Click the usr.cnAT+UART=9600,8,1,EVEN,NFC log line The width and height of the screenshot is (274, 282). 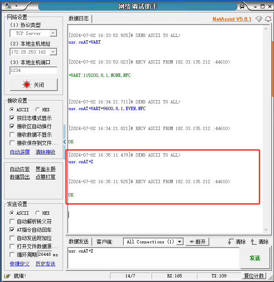tap(107, 108)
